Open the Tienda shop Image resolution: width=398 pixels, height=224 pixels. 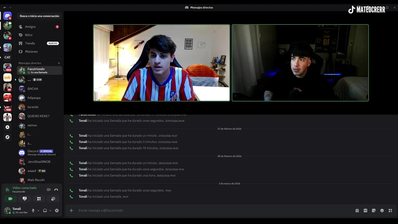tap(39, 43)
